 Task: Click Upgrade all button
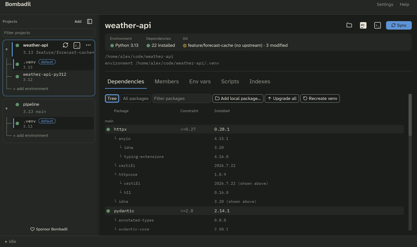tap(282, 99)
